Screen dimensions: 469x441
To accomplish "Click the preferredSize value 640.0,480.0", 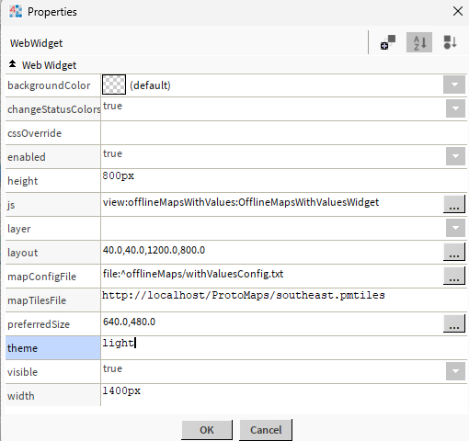I will pyautogui.click(x=129, y=322).
